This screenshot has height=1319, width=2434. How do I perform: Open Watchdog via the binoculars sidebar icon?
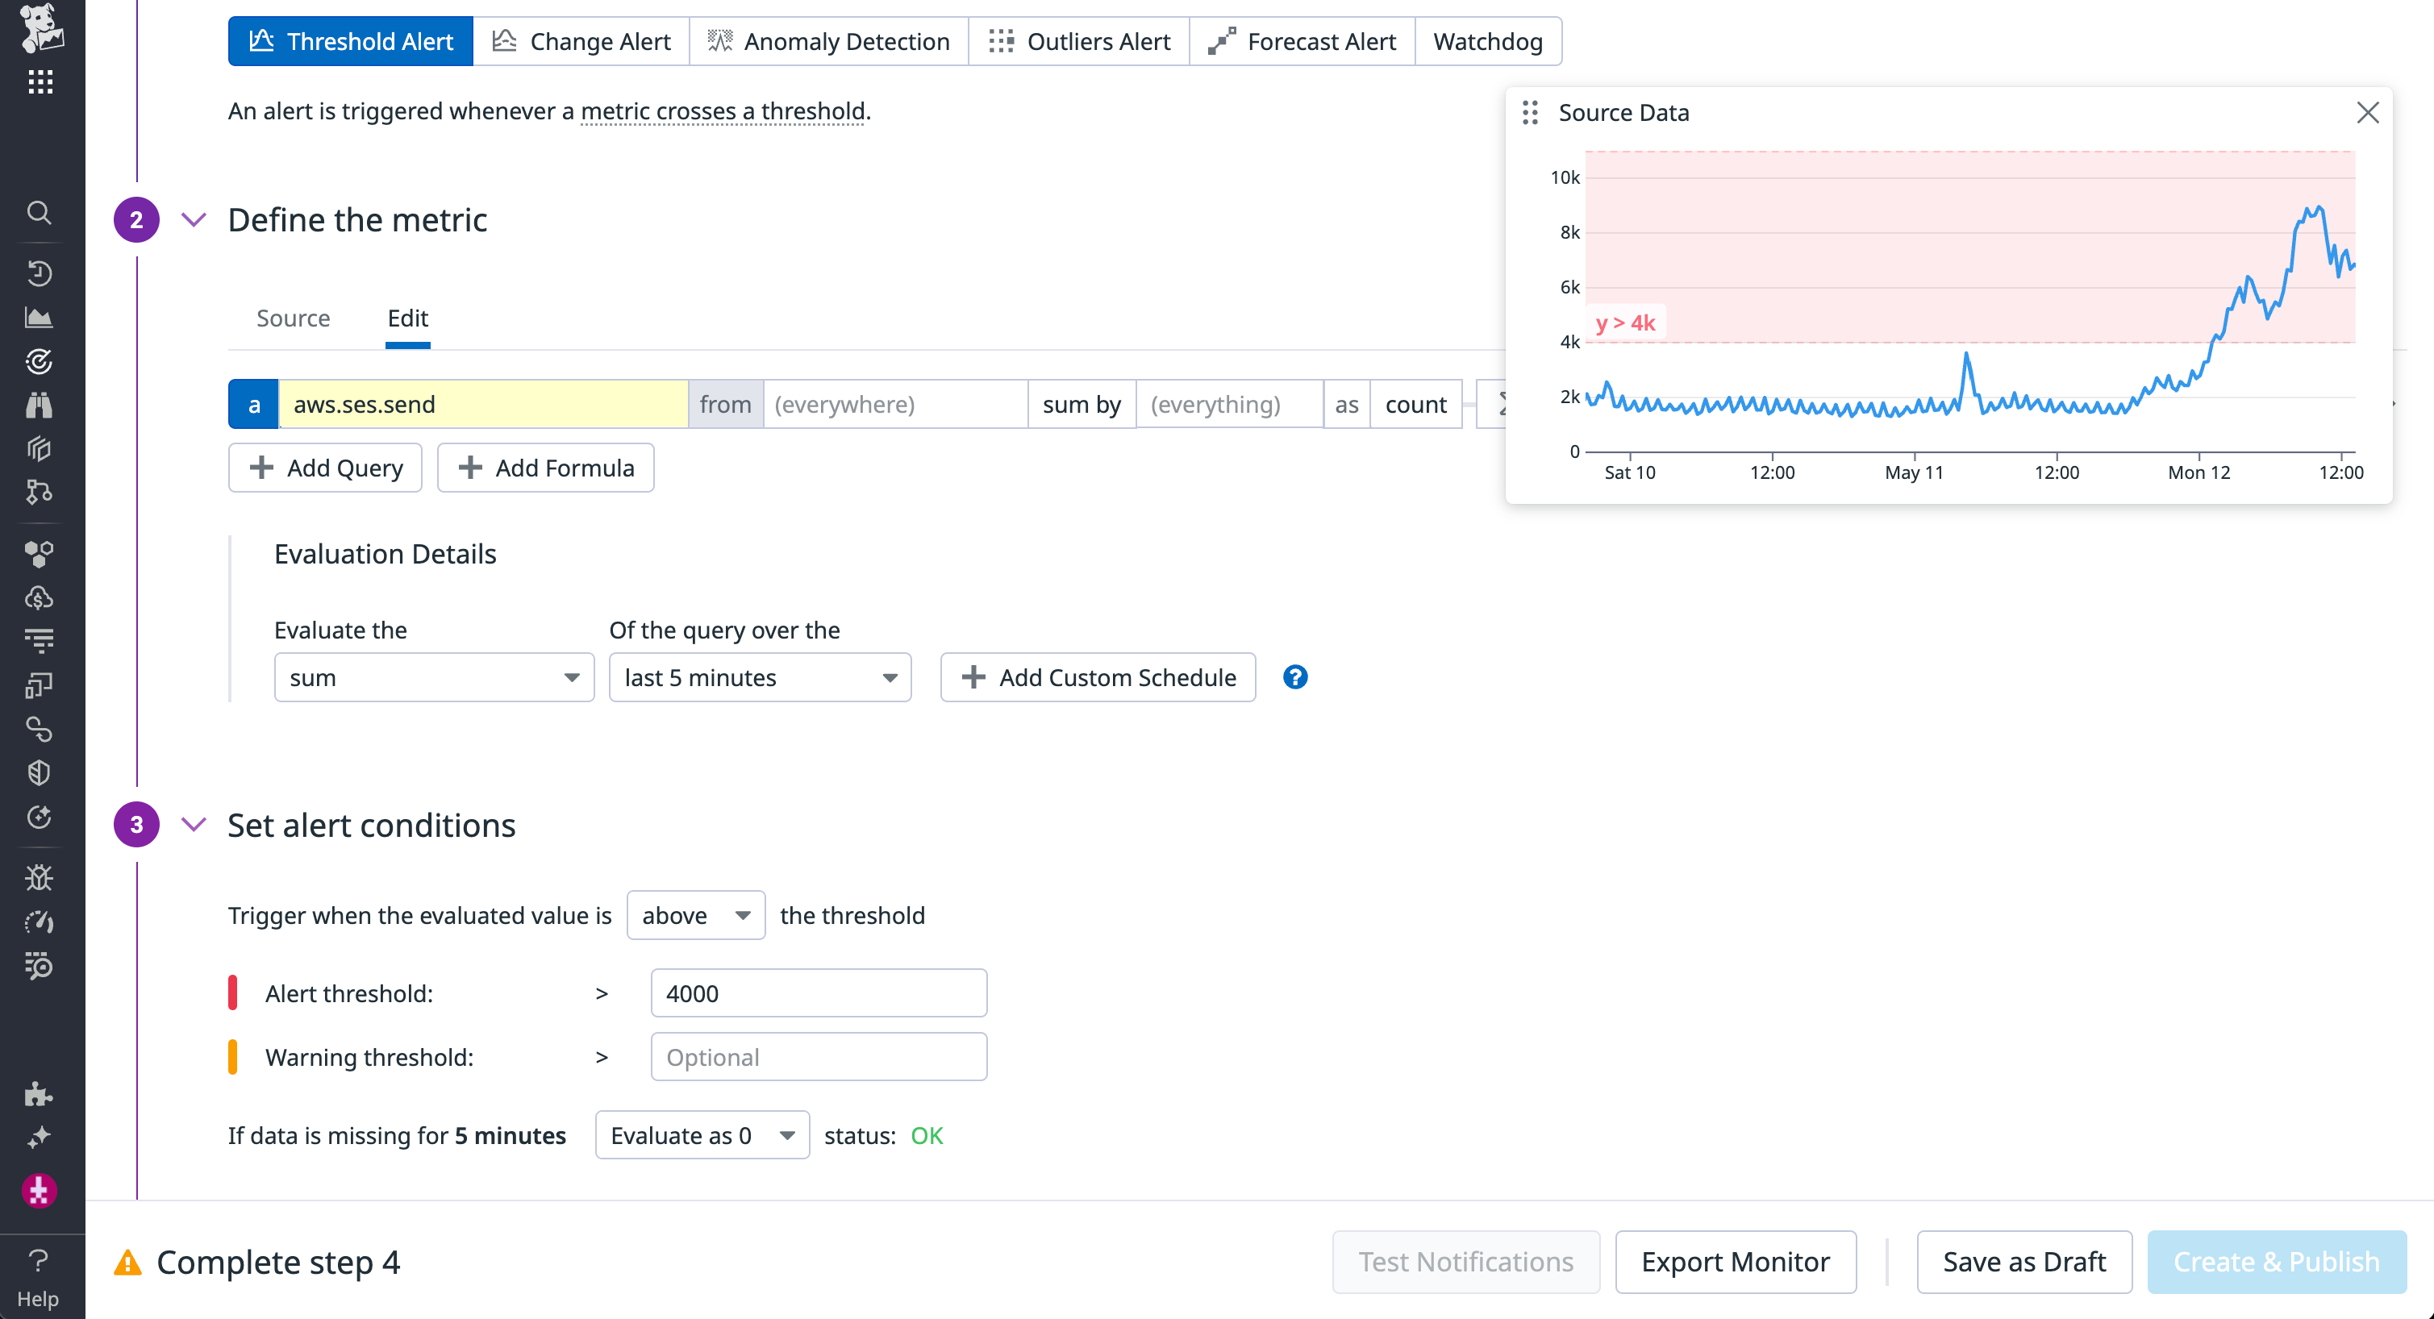pyautogui.click(x=39, y=405)
